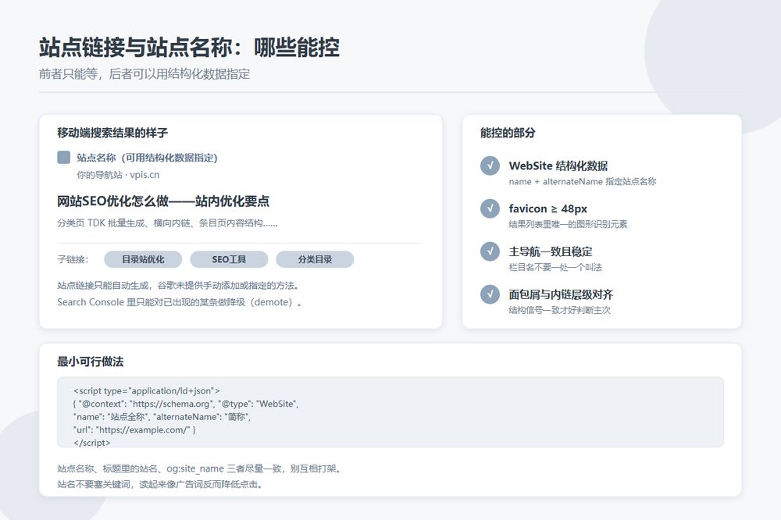
Task: Click the 站点名称（可用结构化数据指定）label
Action: click(x=147, y=158)
